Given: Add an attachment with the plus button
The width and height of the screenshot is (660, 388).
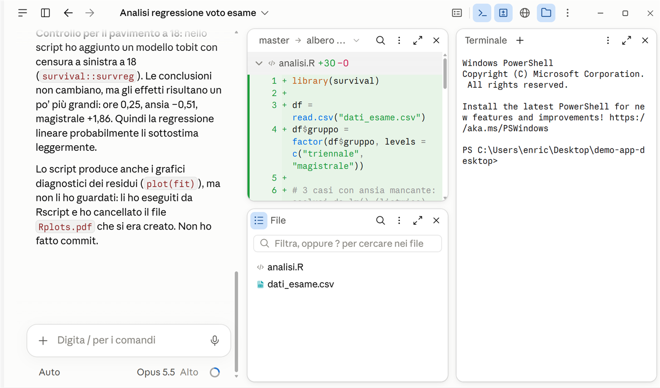Looking at the screenshot, I should [43, 340].
